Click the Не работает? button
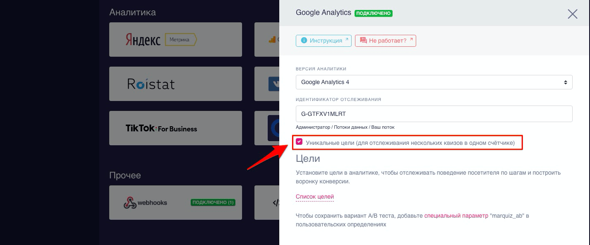The width and height of the screenshot is (590, 245). point(385,41)
